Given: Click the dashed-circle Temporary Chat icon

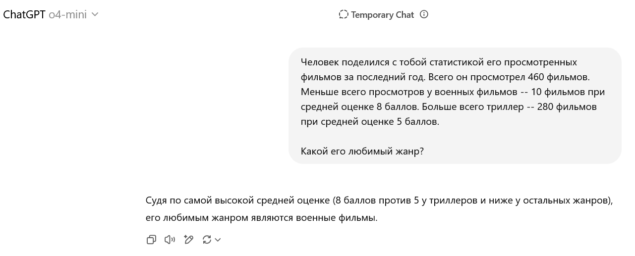Looking at the screenshot, I should pyautogui.click(x=344, y=14).
